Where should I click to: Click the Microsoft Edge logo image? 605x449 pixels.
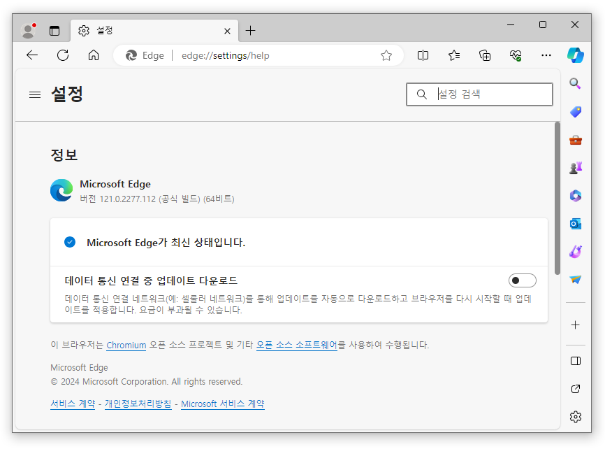(x=61, y=190)
